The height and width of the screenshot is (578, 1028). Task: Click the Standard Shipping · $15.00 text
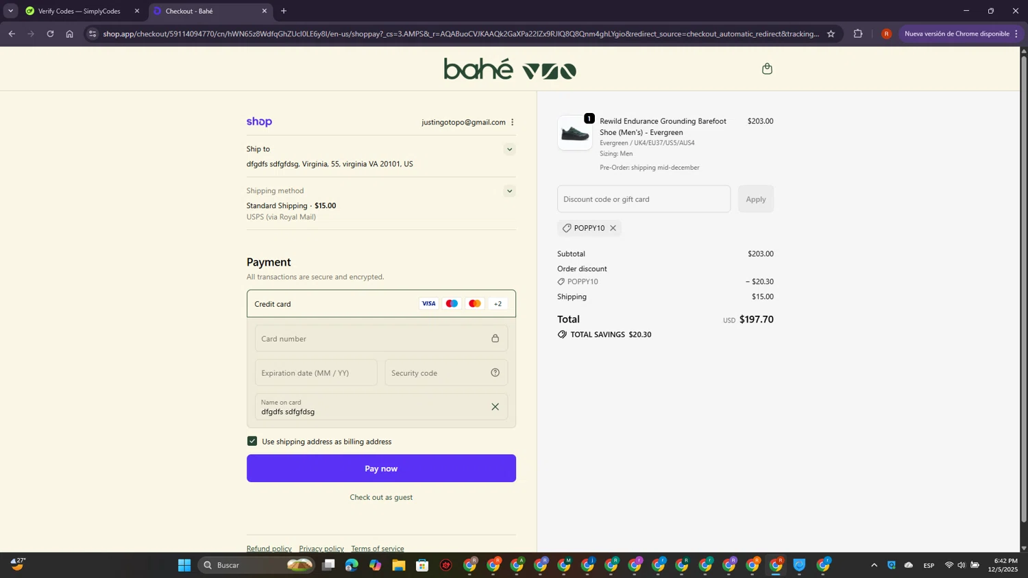pos(291,205)
